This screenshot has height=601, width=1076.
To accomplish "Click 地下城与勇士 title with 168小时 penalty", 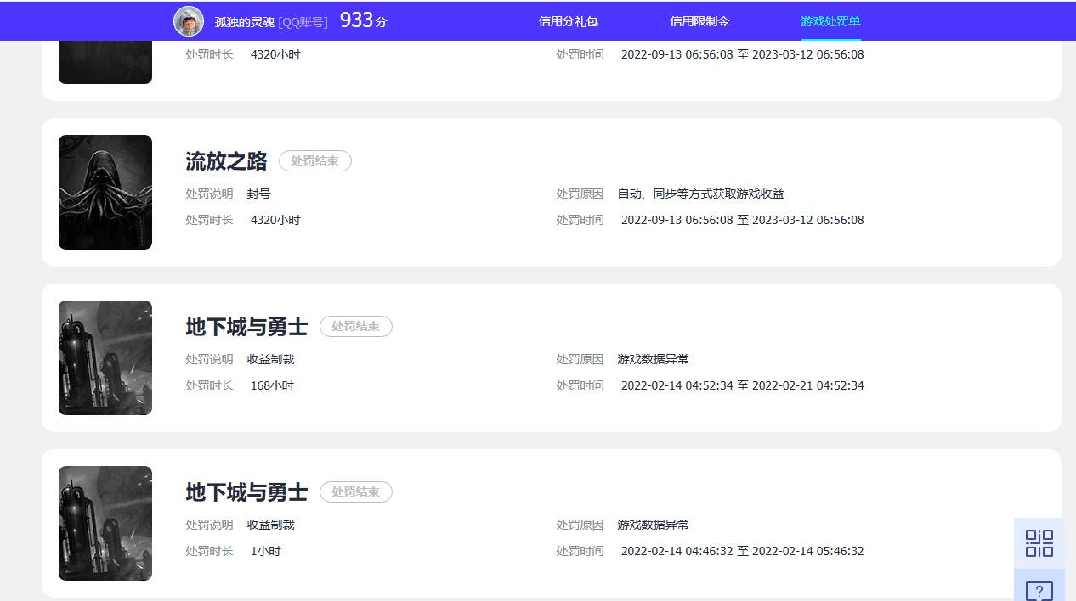I will (246, 327).
